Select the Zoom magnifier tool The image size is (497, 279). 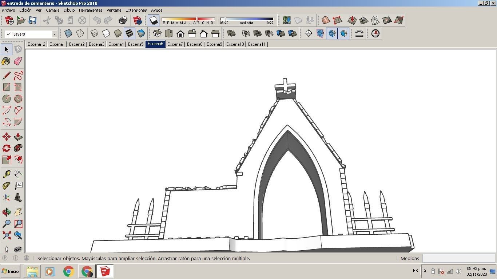7,224
